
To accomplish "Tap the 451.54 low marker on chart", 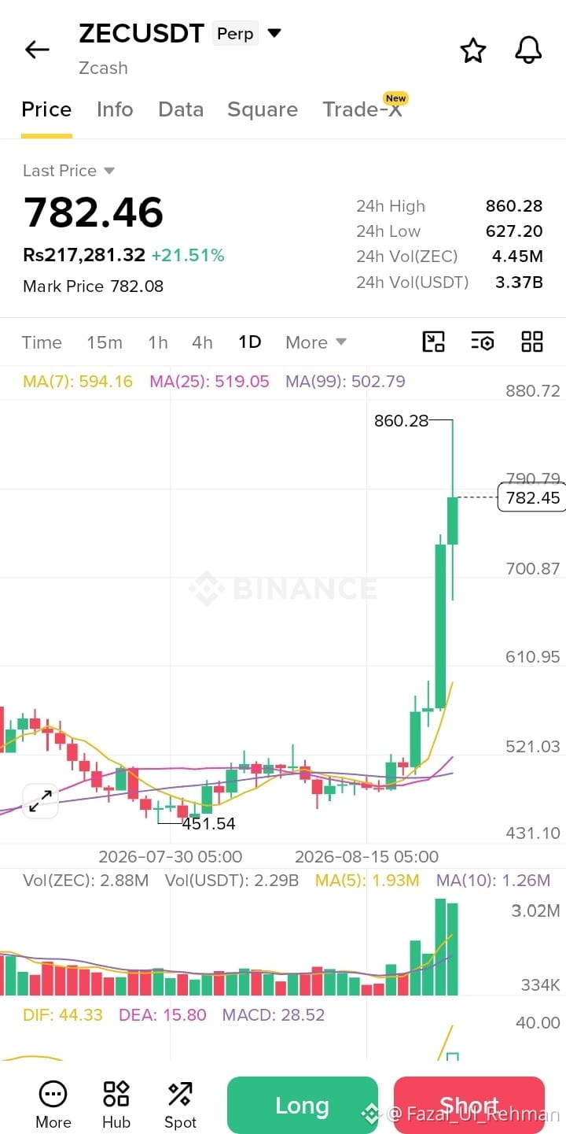I will [208, 824].
